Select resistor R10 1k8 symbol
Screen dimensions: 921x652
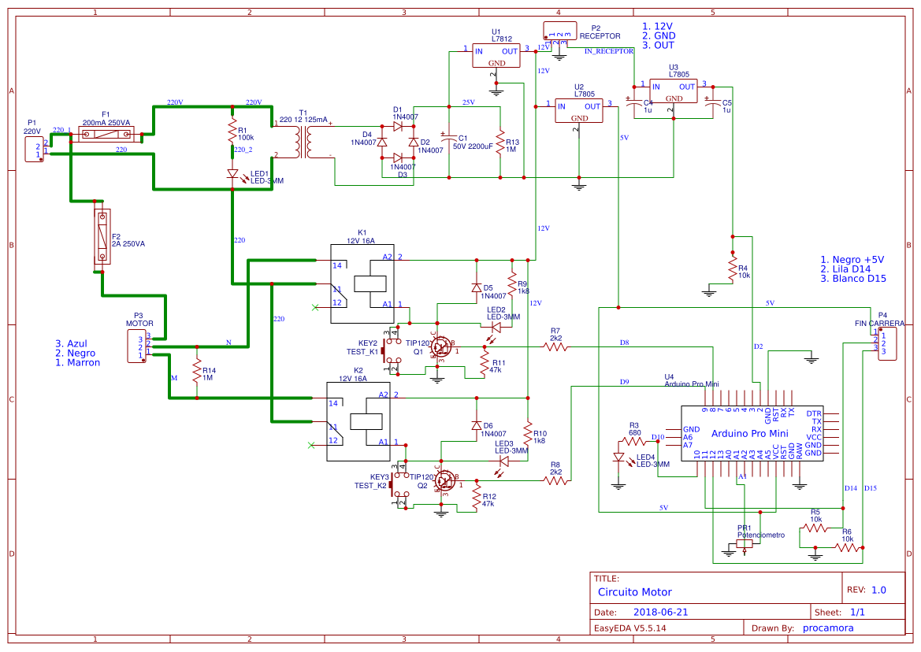527,435
